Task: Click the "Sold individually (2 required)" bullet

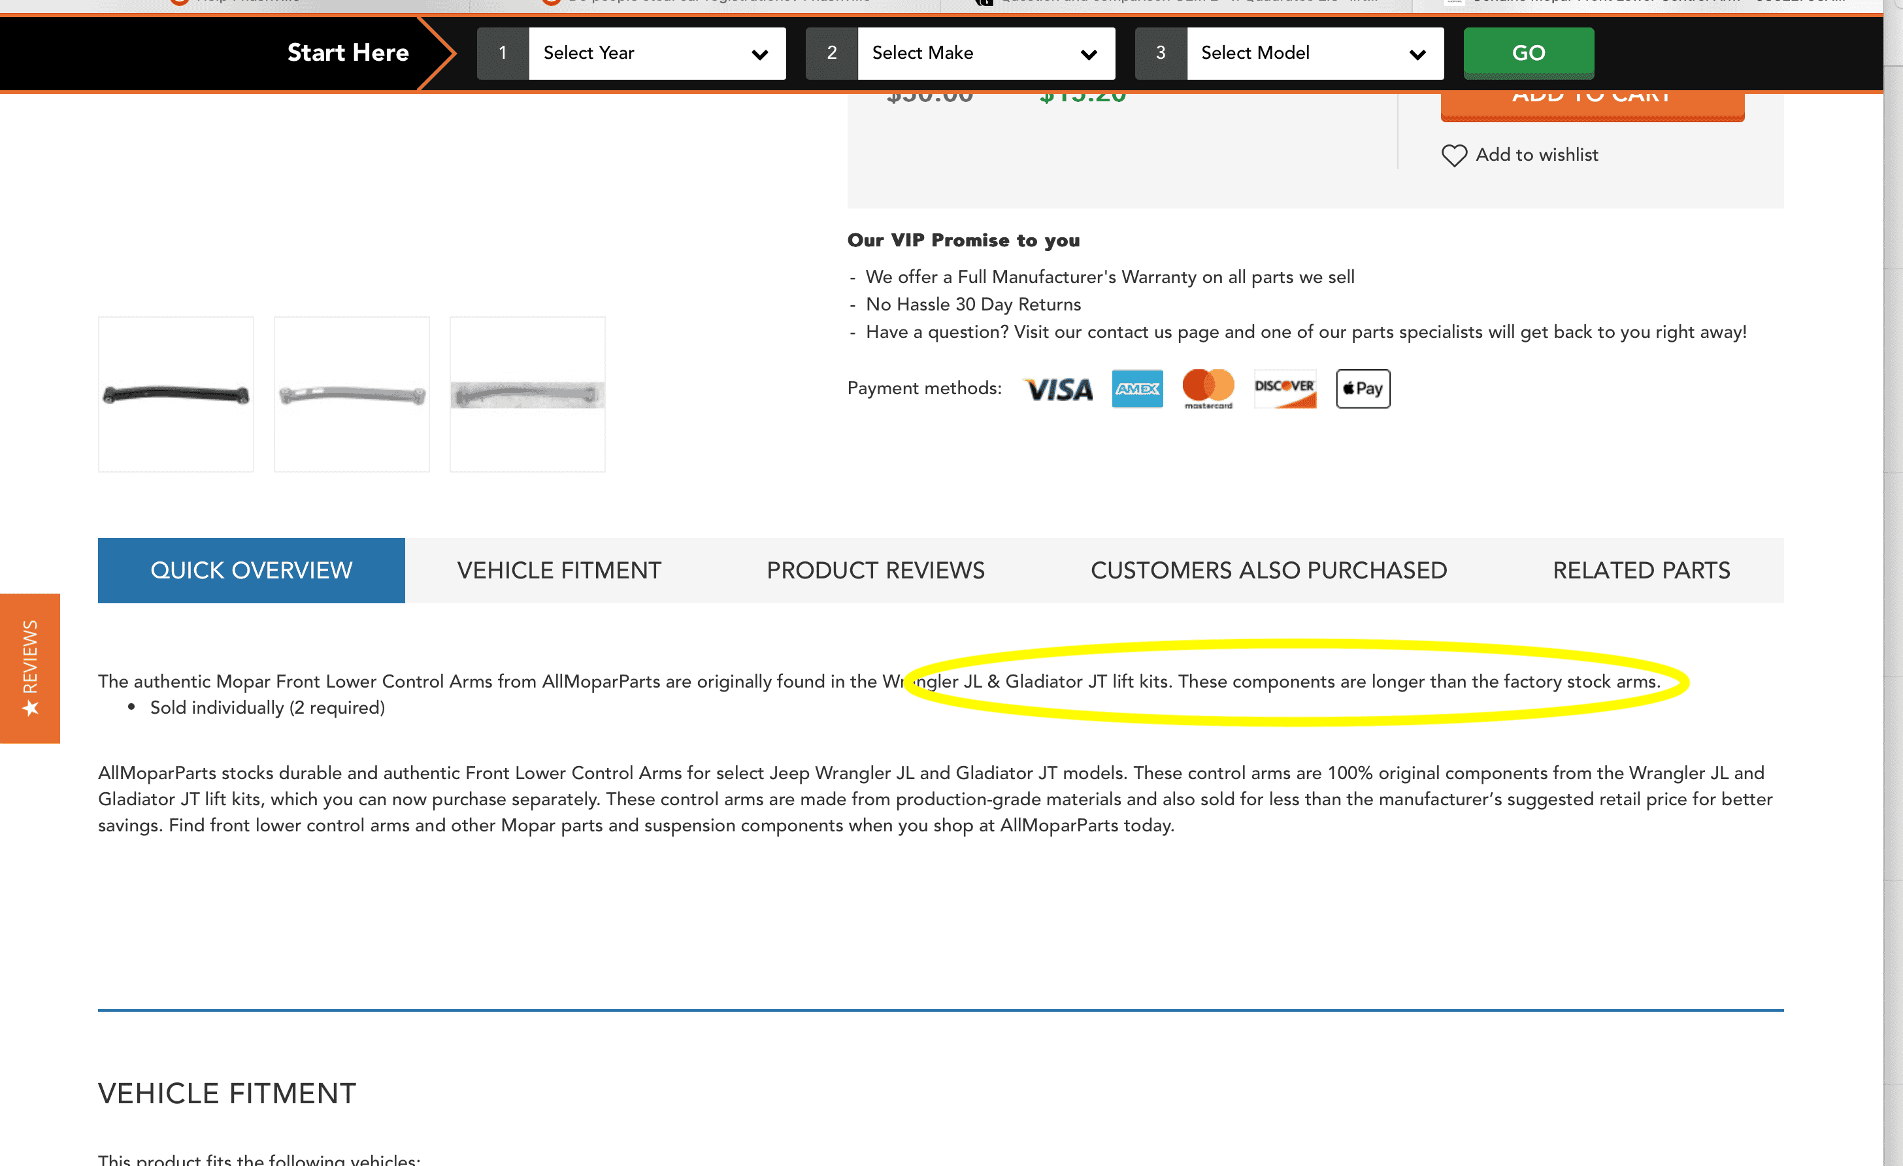Action: point(267,707)
